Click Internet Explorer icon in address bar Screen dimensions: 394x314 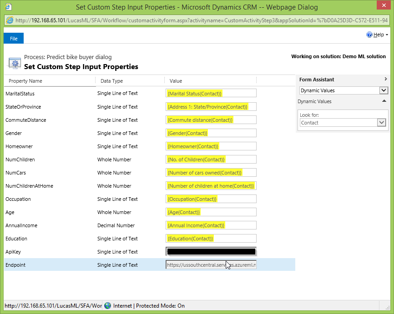[10, 20]
